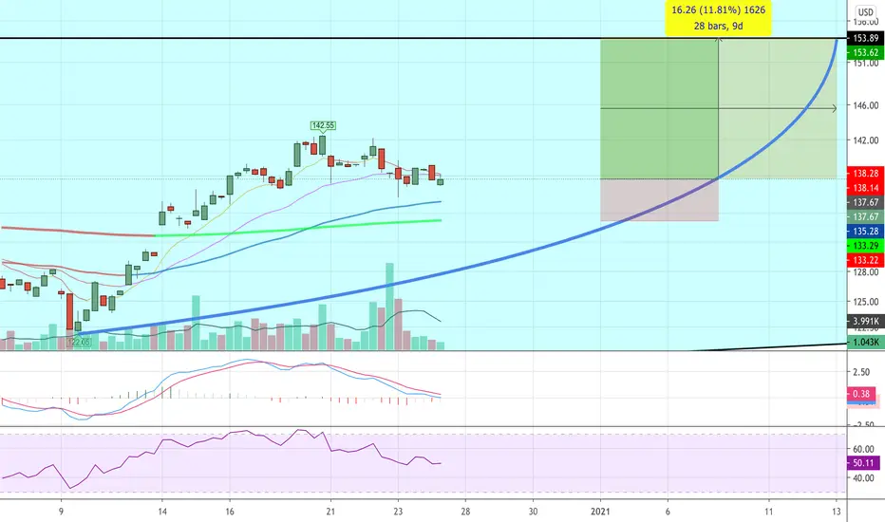Click the 142.55 high price marker
885x522 pixels.
click(x=323, y=125)
